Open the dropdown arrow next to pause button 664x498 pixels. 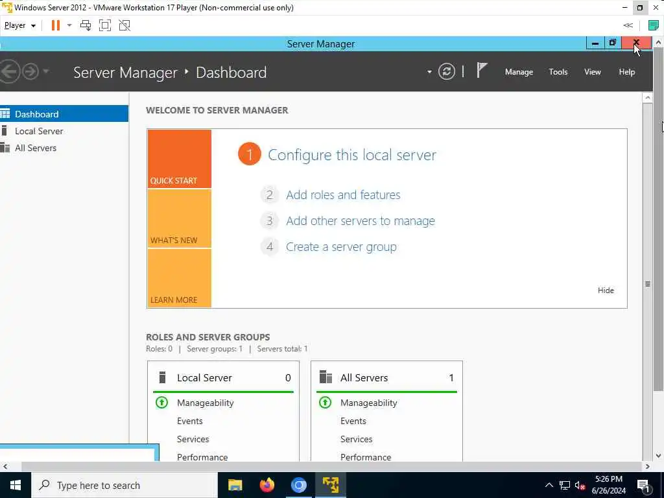69,25
